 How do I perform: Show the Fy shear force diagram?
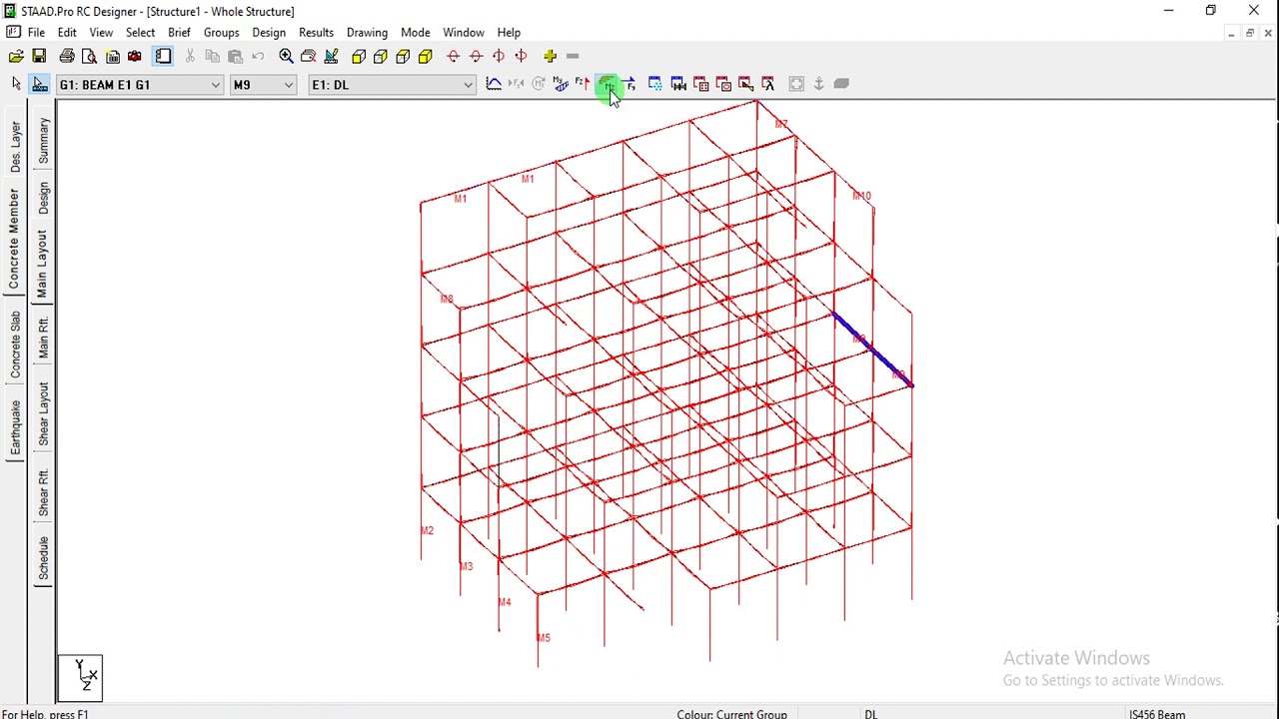point(630,85)
